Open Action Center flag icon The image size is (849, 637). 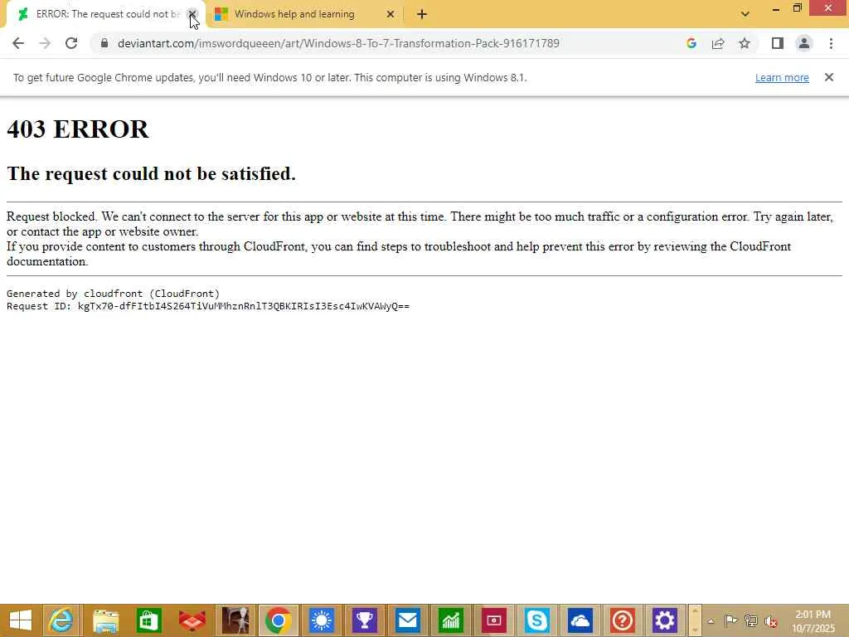click(x=730, y=620)
